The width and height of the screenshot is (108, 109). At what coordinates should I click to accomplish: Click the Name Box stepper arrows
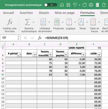[18, 38]
